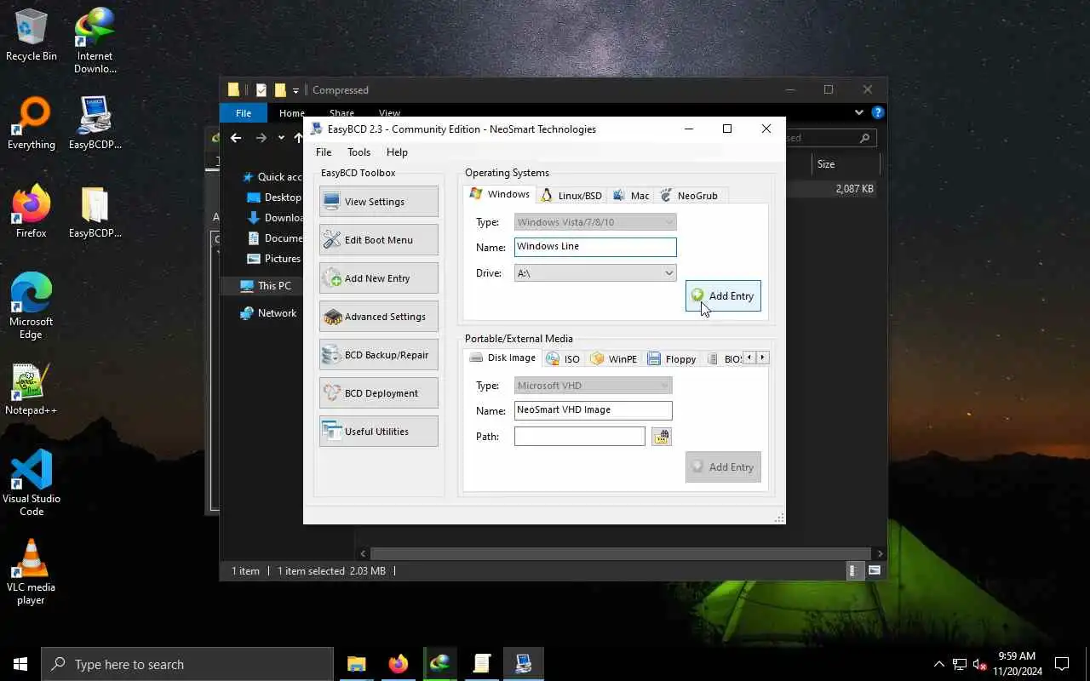This screenshot has width=1090, height=681.
Task: Click the NeoSmart VHD Image name field
Action: (x=594, y=410)
